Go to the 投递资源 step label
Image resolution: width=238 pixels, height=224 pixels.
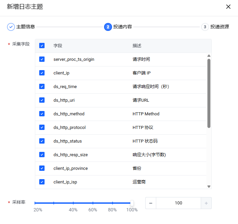(219, 27)
